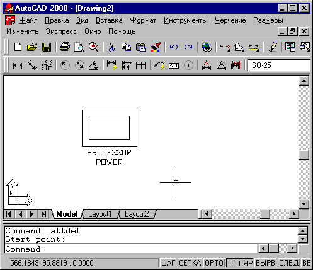Image resolution: width=313 pixels, height=270 pixels.
Task: Select the Linear Dimension tool
Action: point(18,65)
